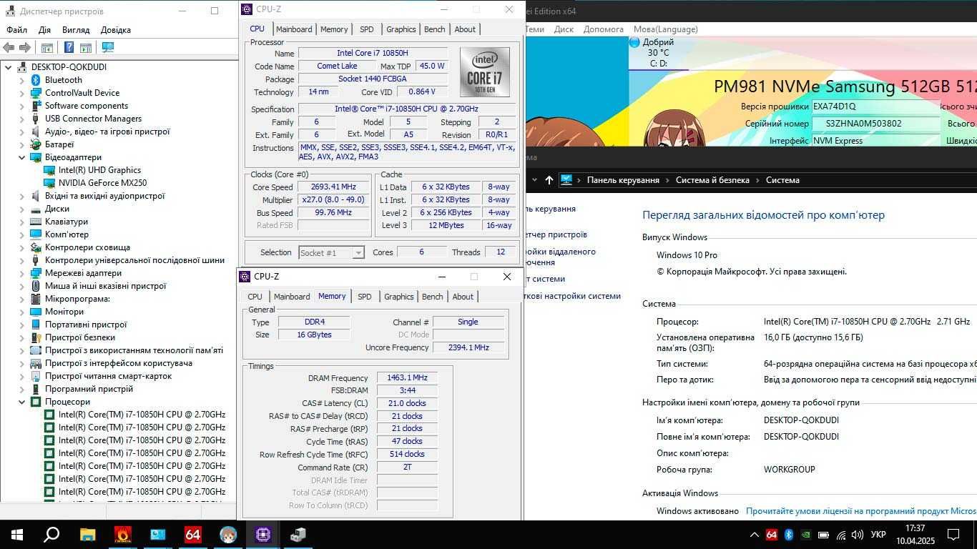Collapse the DESKTOP-QOKDUDI root node

(9, 67)
